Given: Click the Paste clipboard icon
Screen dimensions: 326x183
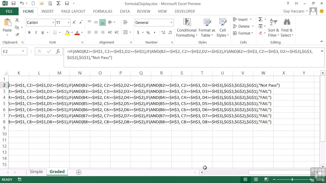Looking at the screenshot, I should pos(7,23).
